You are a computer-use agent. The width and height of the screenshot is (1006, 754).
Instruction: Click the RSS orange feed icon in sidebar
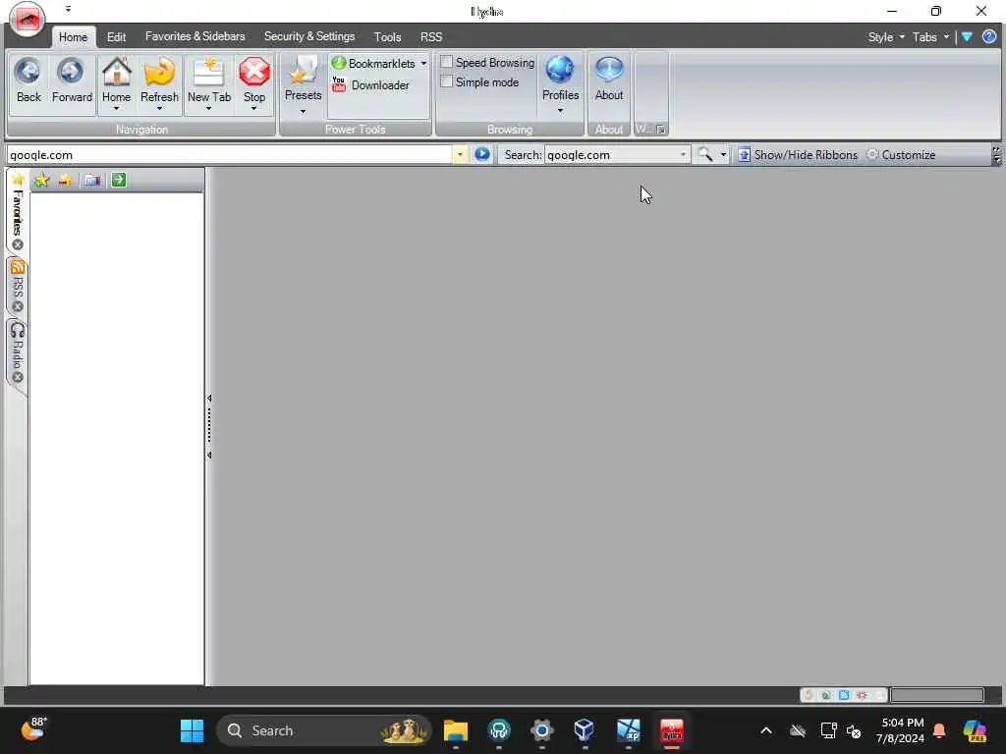pos(18,267)
